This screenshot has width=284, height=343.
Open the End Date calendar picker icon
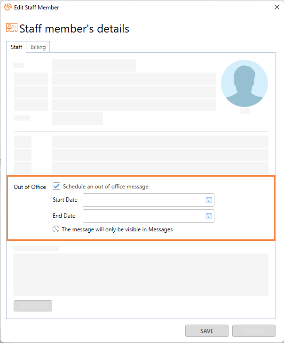point(209,216)
